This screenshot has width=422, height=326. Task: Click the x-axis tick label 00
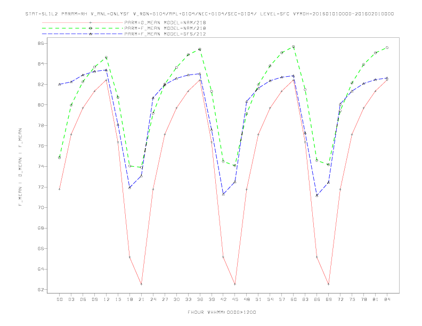[x=60, y=299]
